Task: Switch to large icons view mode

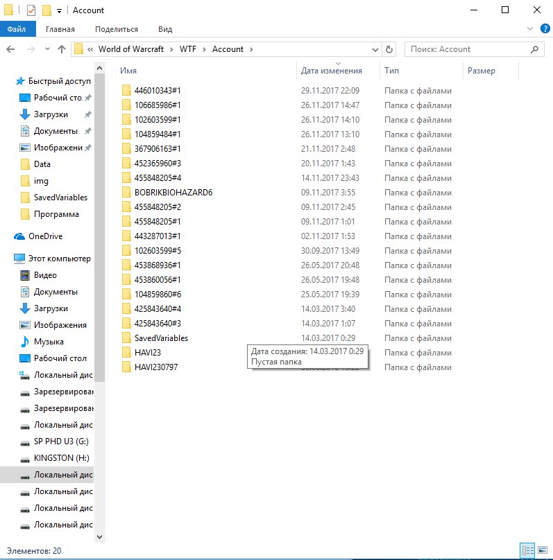Action: pyautogui.click(x=542, y=550)
